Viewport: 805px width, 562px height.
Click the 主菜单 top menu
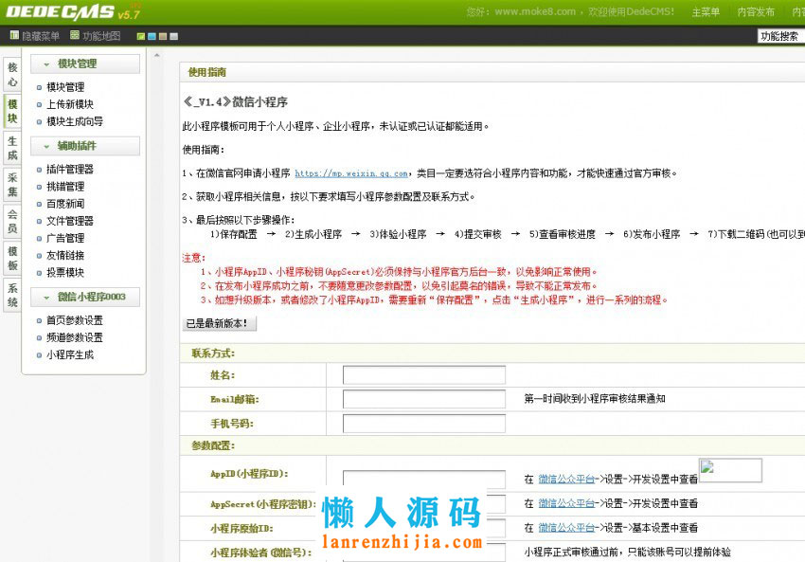click(706, 11)
